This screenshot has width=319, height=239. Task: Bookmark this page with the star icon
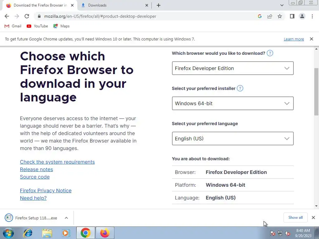(x=280, y=16)
